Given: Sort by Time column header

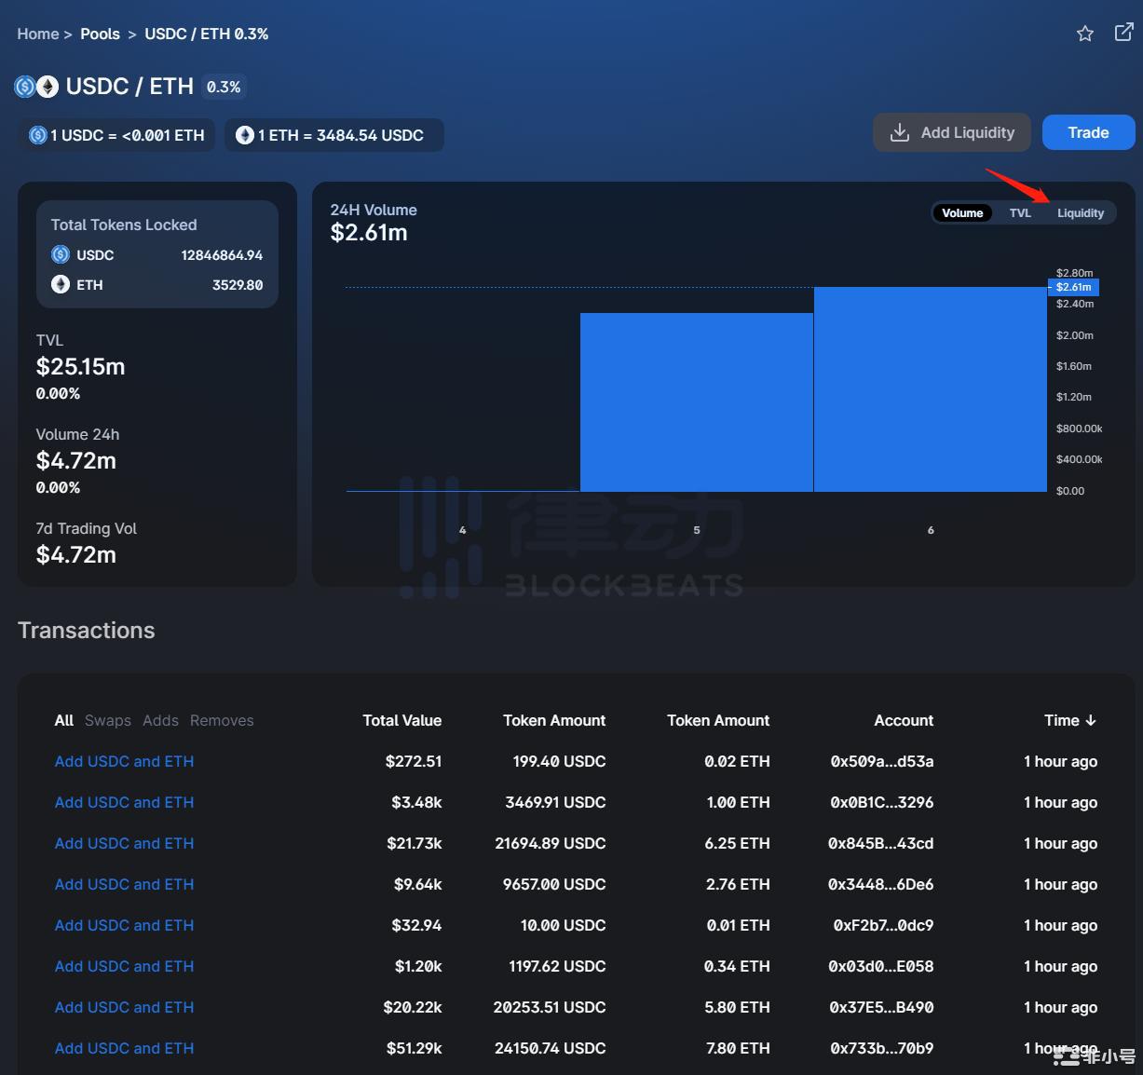Looking at the screenshot, I should click(1070, 720).
